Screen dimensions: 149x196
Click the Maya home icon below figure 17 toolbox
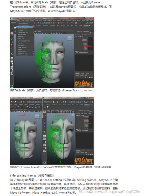click(x=12, y=86)
